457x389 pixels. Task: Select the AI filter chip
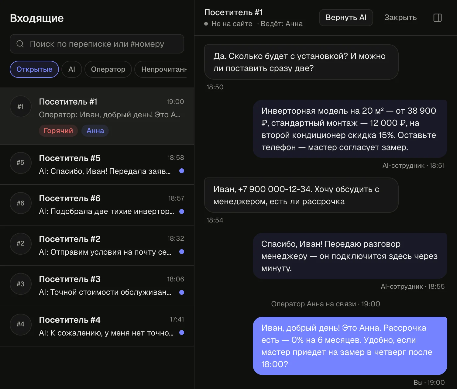pos(72,69)
